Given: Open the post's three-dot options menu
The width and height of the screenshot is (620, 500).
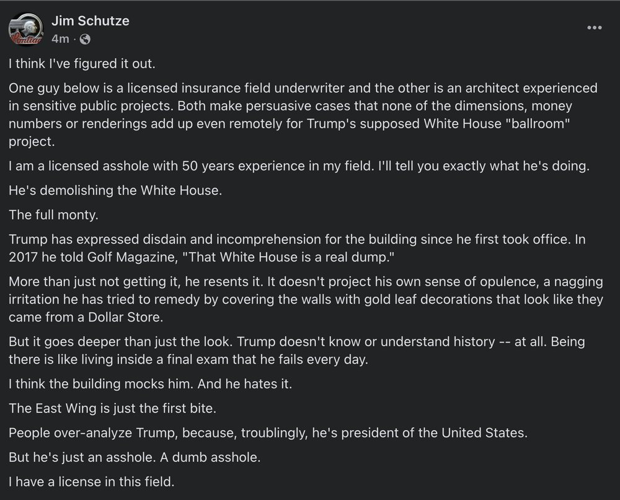Looking at the screenshot, I should click(x=594, y=28).
